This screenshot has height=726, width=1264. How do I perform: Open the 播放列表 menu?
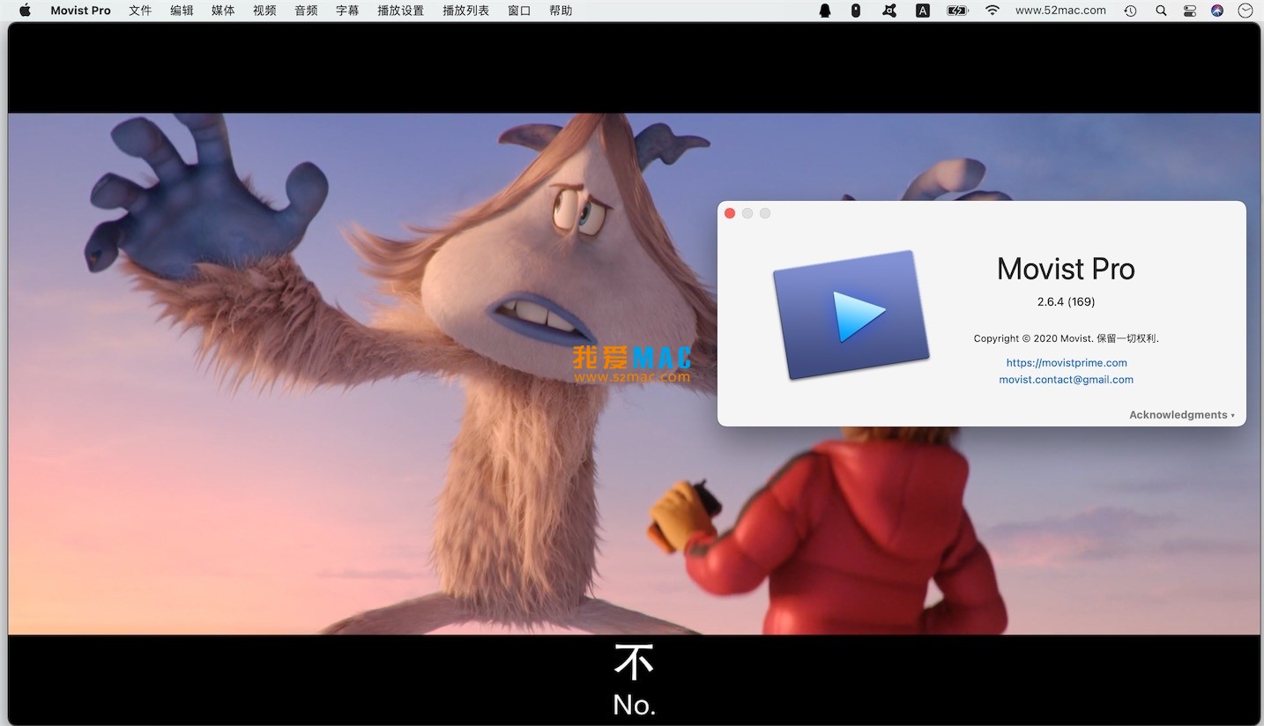465,11
